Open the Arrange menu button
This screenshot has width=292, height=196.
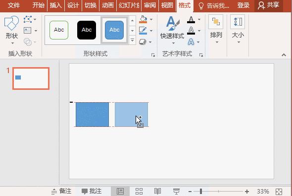coord(216,29)
